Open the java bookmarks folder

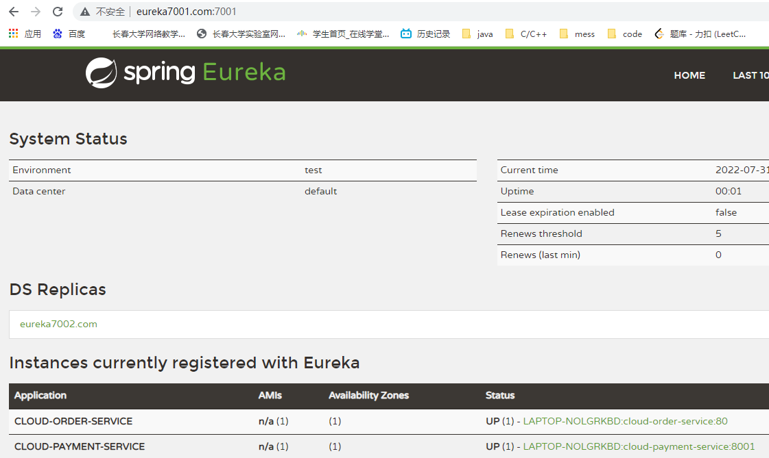click(x=477, y=34)
